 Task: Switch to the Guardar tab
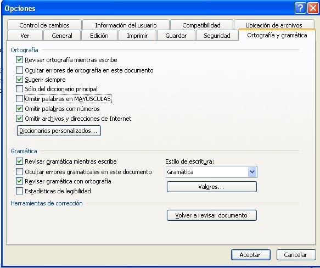pyautogui.click(x=176, y=35)
